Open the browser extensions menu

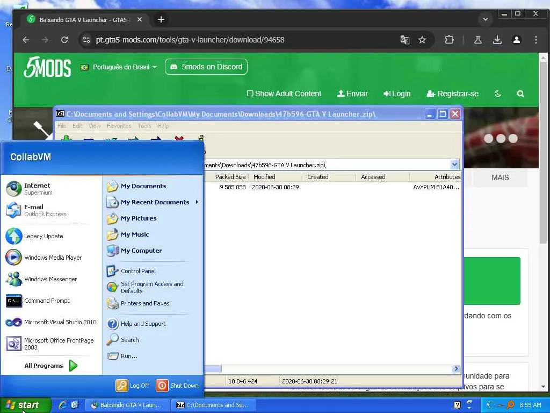point(449,40)
